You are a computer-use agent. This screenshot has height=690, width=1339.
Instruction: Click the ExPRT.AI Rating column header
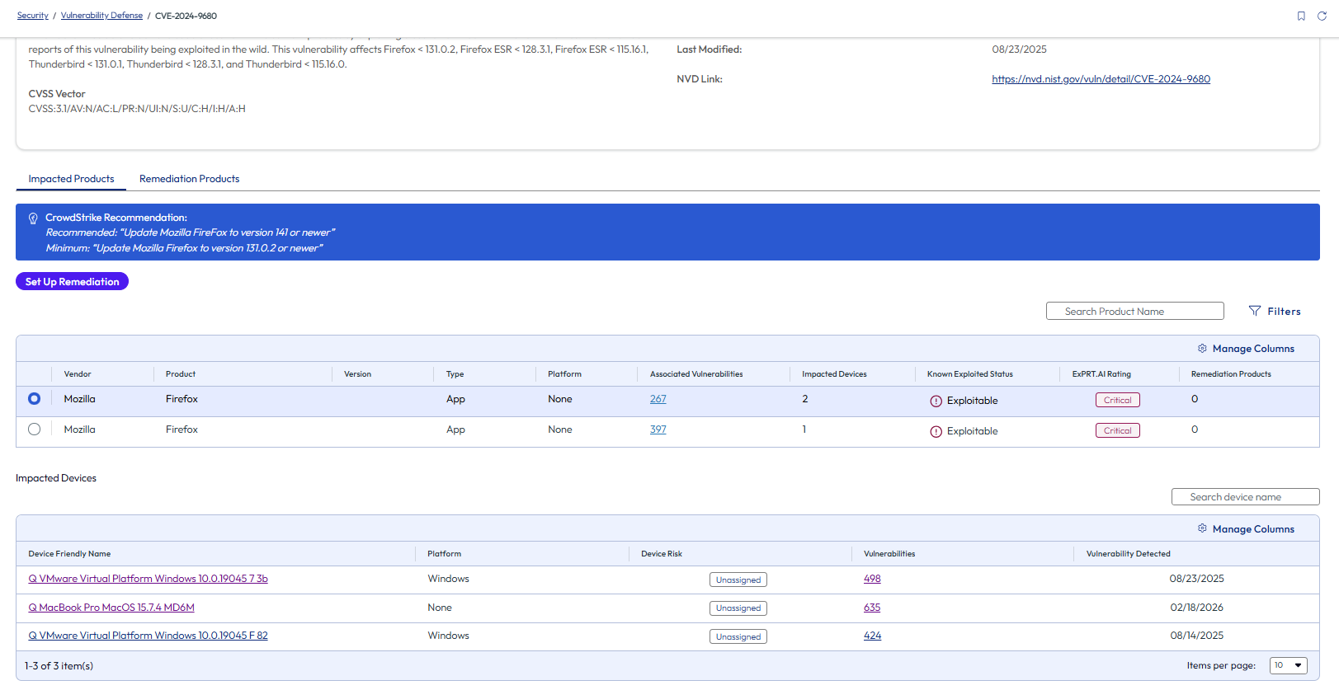1101,374
